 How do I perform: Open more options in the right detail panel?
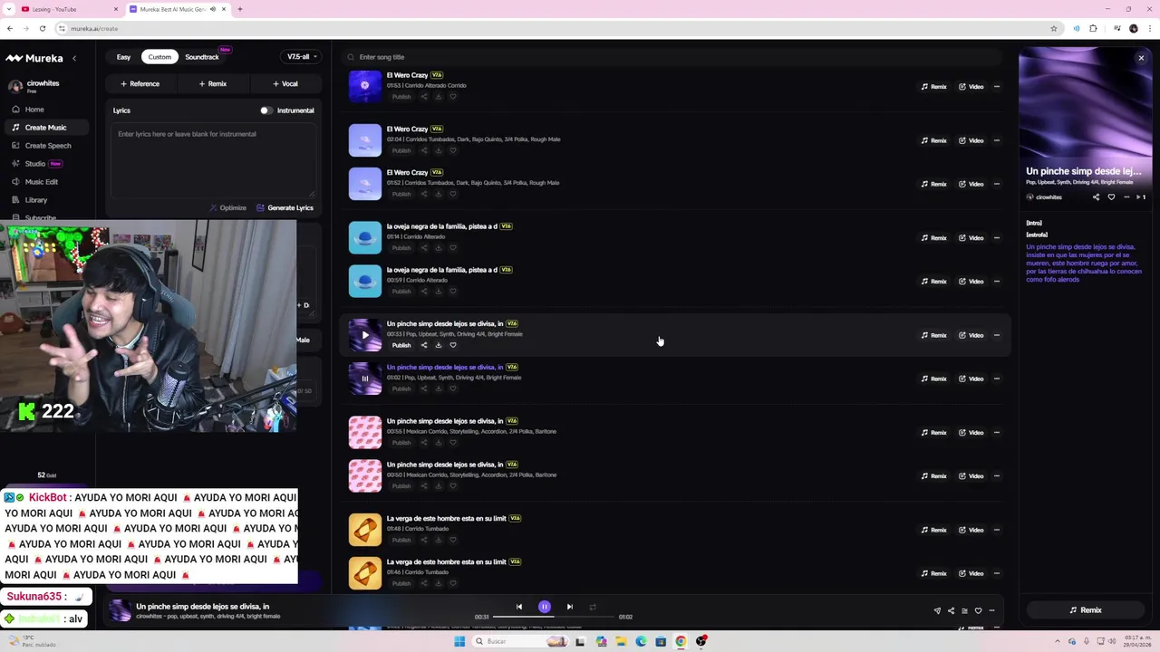click(1126, 197)
